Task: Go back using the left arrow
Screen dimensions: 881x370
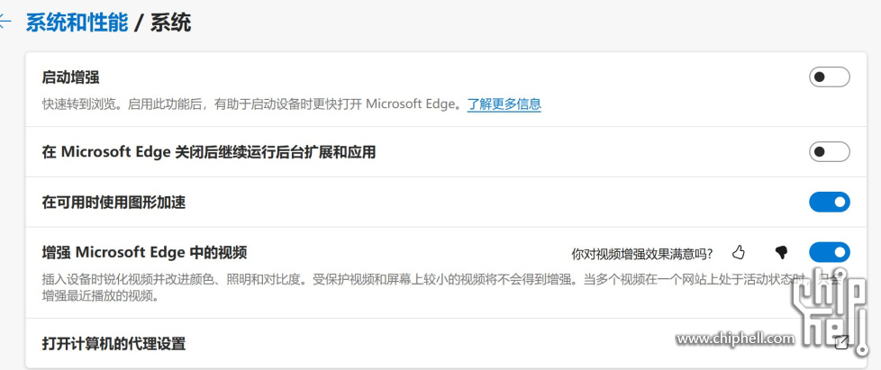Action: click(5, 23)
